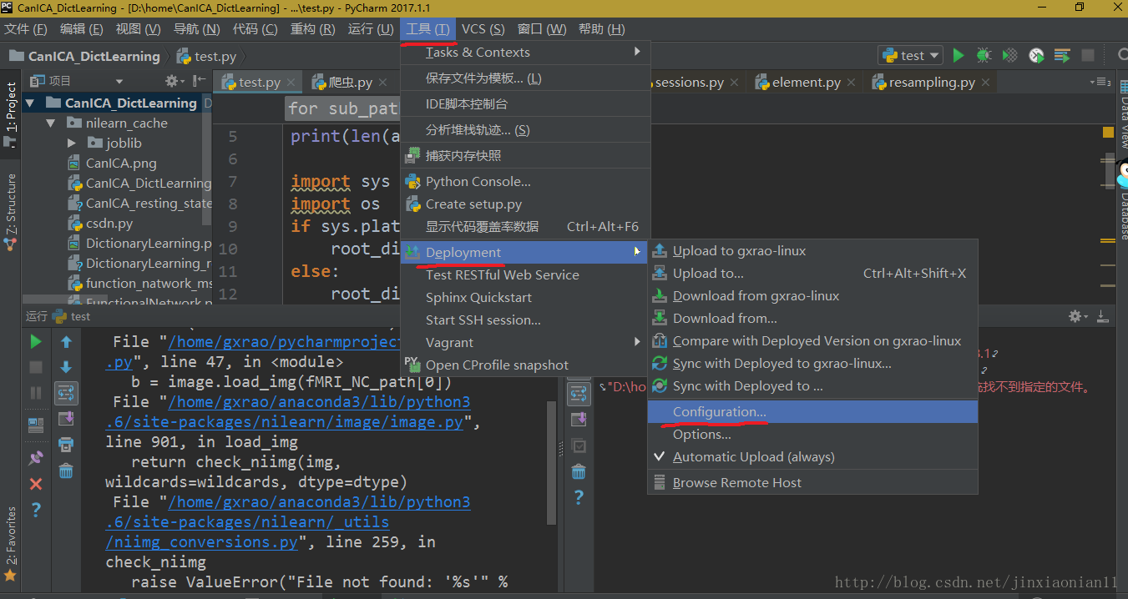Open help with left question mark icon
The width and height of the screenshot is (1128, 599).
36,510
